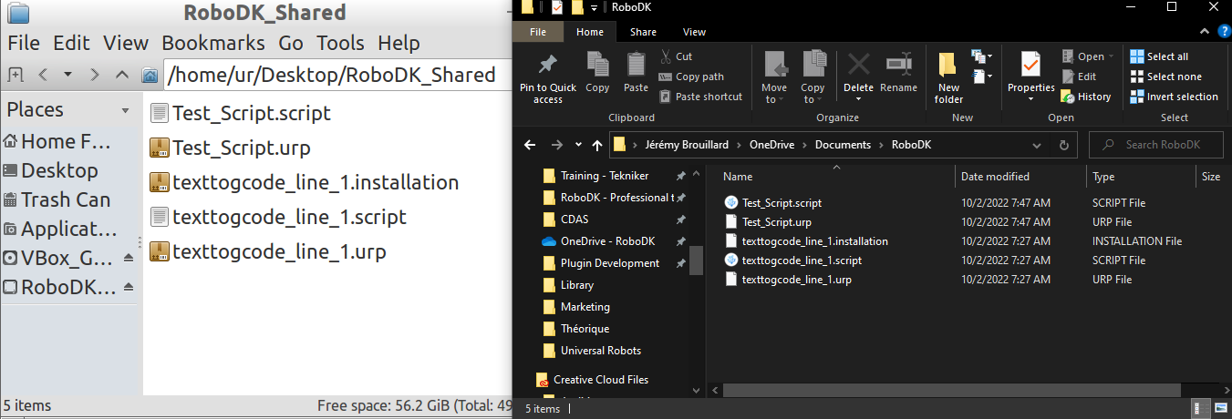The image size is (1232, 419).
Task: Expand the address bar history dropdown
Action: coord(1035,145)
